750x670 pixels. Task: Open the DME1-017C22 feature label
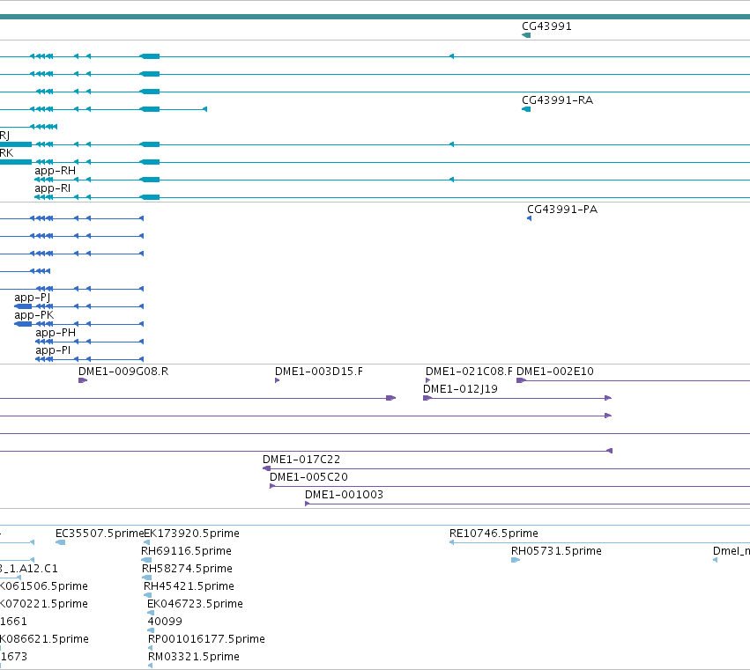tap(301, 460)
